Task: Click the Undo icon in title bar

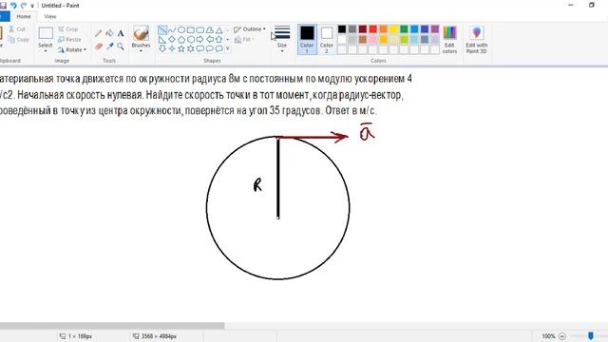Action: [x=13, y=6]
